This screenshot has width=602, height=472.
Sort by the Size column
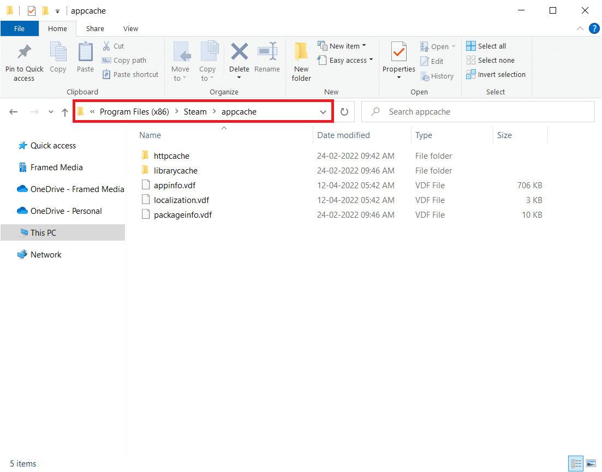click(504, 135)
